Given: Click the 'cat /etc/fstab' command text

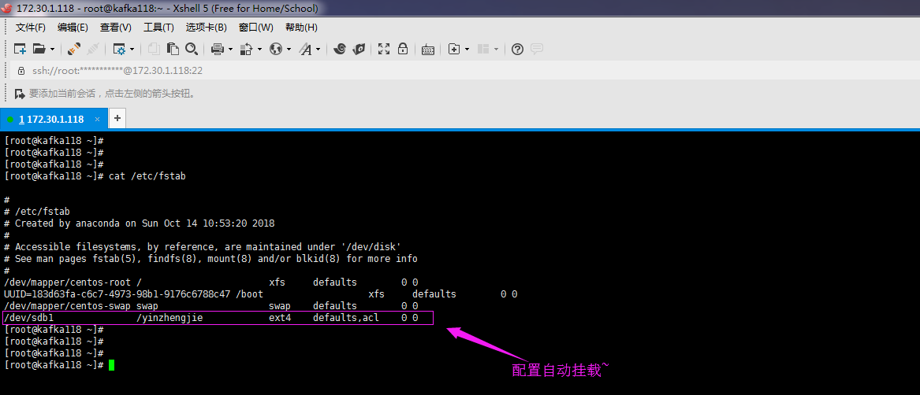Looking at the screenshot, I should [x=147, y=175].
